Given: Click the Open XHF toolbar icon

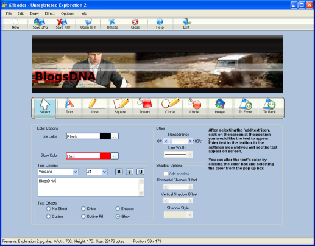Looking at the screenshot, I should pos(88,24).
